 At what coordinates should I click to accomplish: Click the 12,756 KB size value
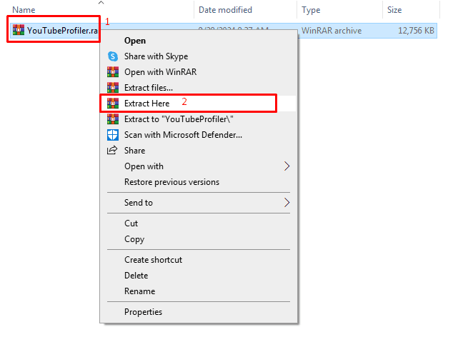point(416,31)
